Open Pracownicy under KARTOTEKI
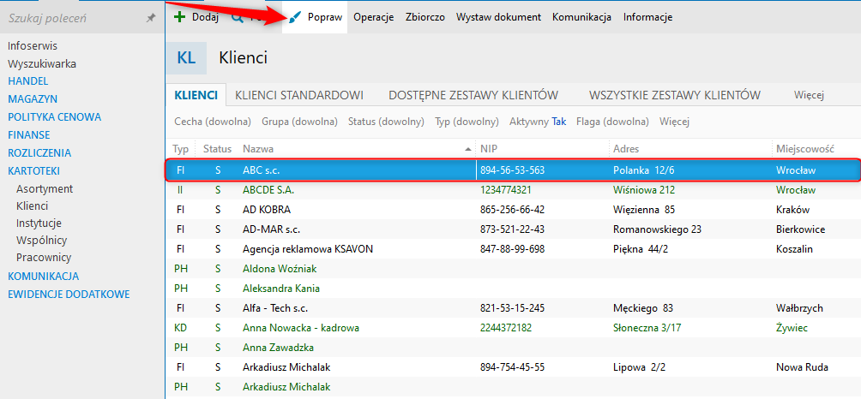 [x=44, y=257]
